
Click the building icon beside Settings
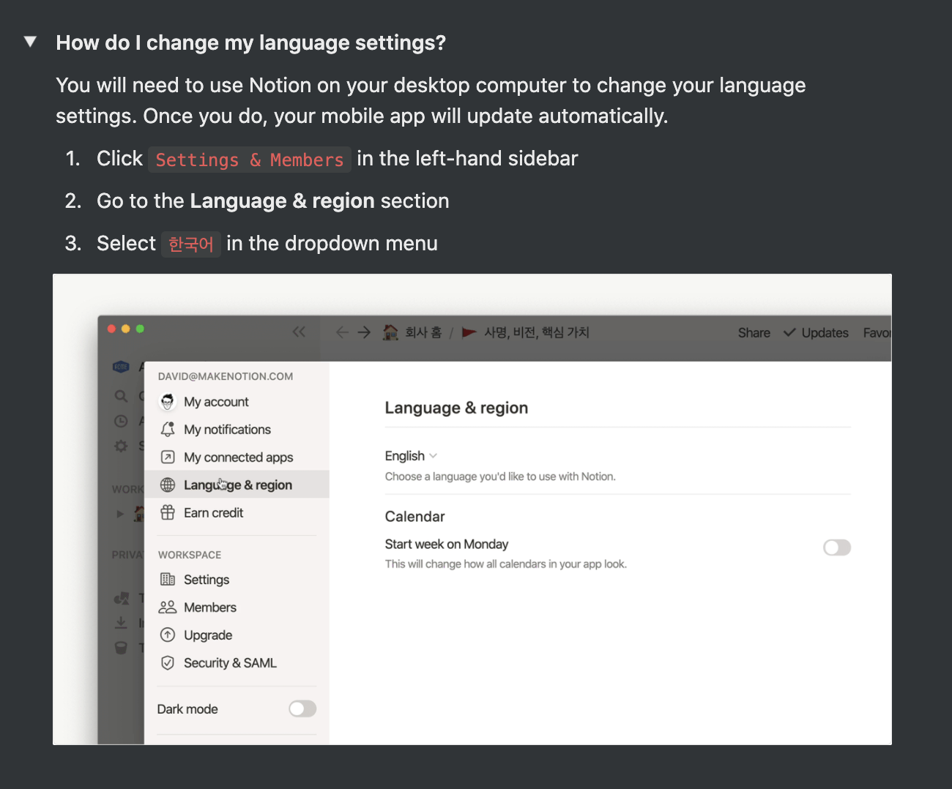click(x=168, y=580)
